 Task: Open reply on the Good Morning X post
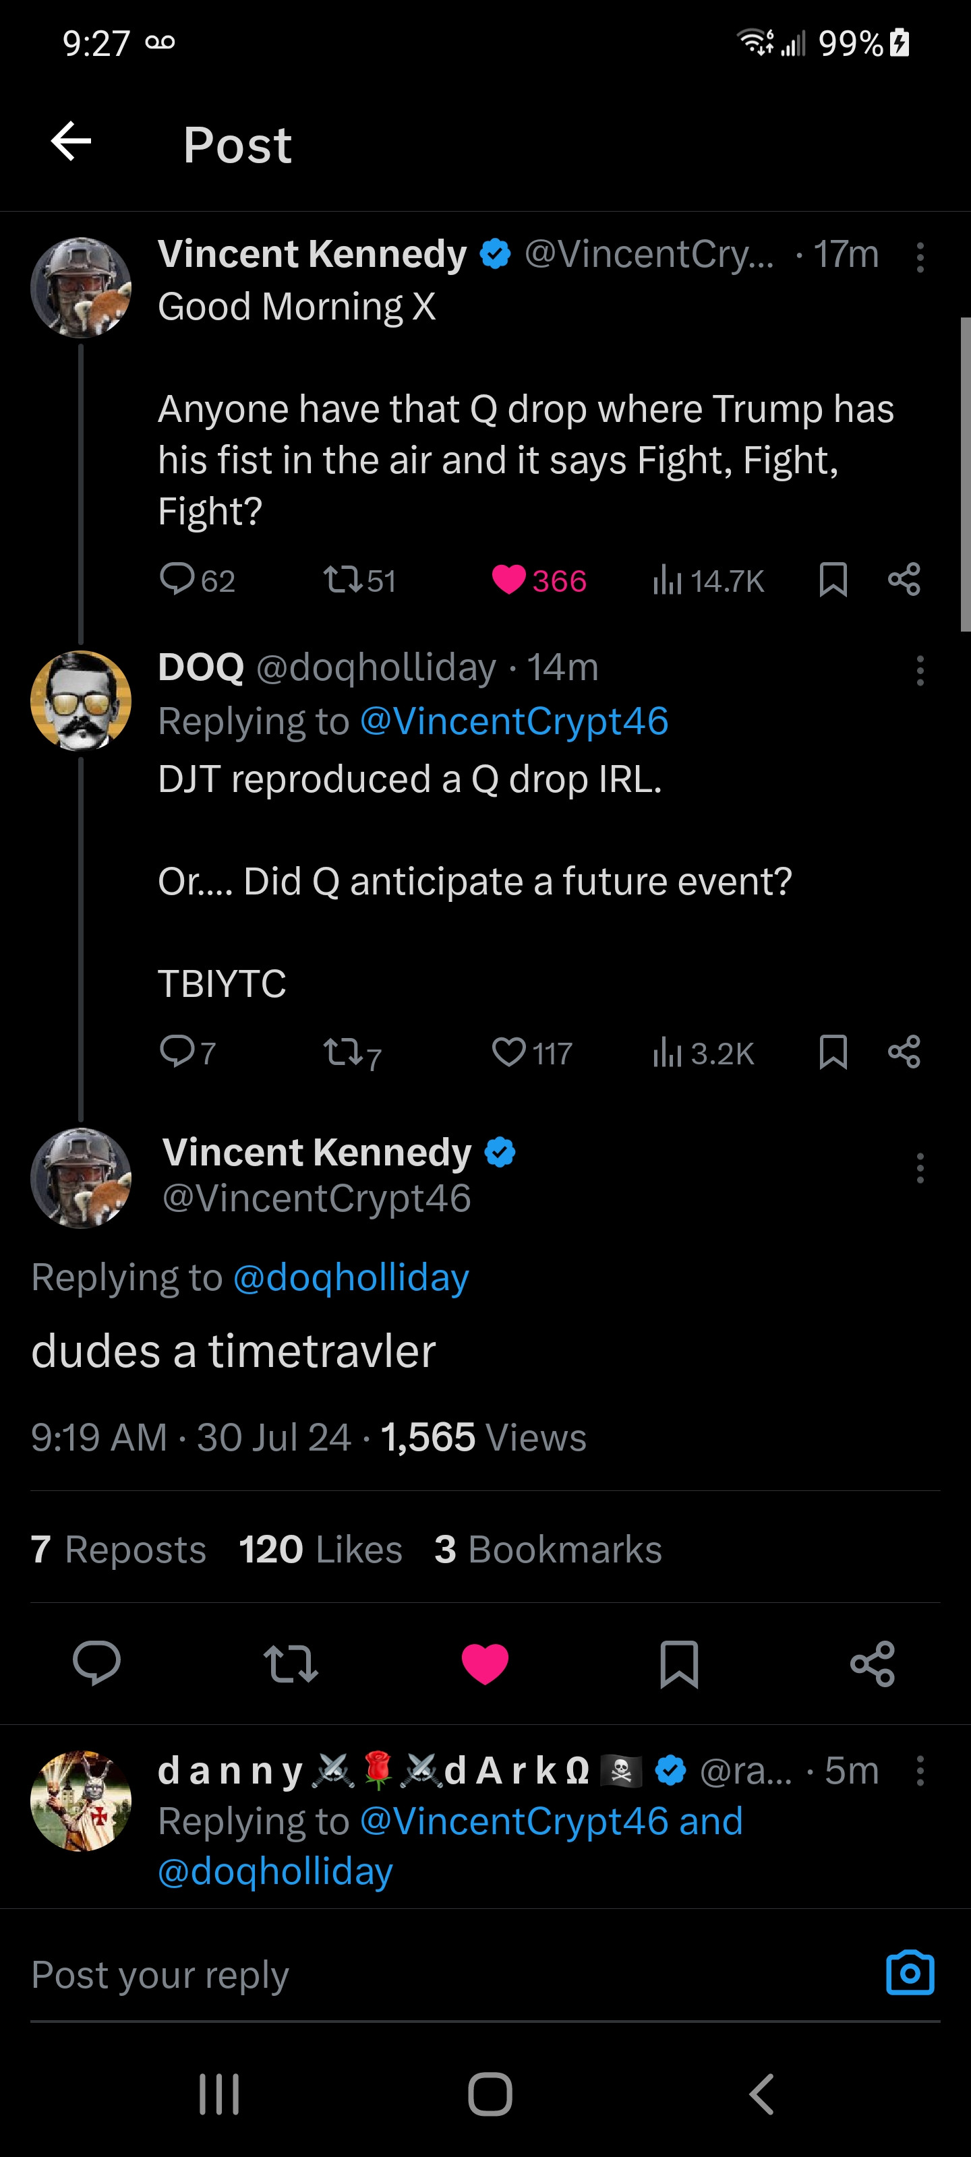[177, 578]
